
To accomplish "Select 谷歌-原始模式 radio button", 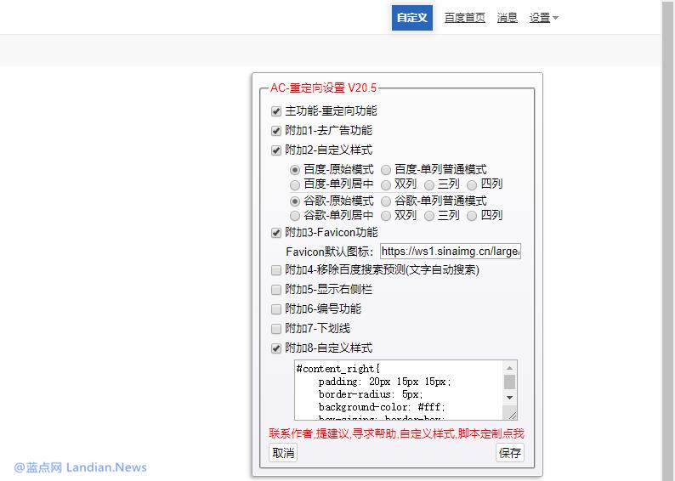I will click(295, 201).
